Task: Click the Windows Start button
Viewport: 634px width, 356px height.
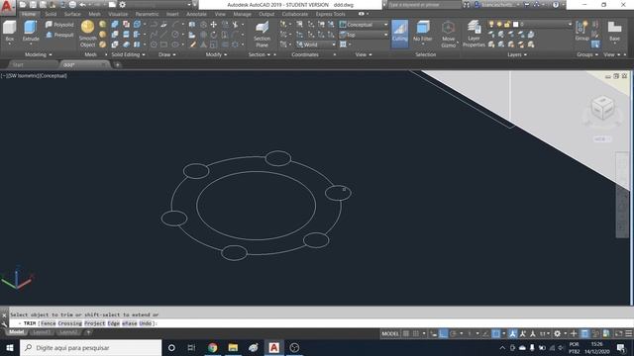Action: [x=10, y=347]
